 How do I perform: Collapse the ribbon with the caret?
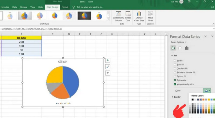pyautogui.click(x=213, y=24)
